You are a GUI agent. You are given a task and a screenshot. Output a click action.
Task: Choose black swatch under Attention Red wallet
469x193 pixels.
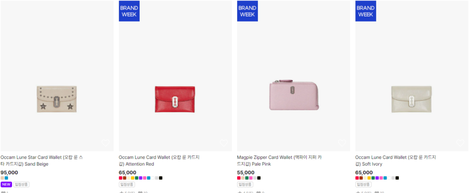pyautogui.click(x=161, y=178)
